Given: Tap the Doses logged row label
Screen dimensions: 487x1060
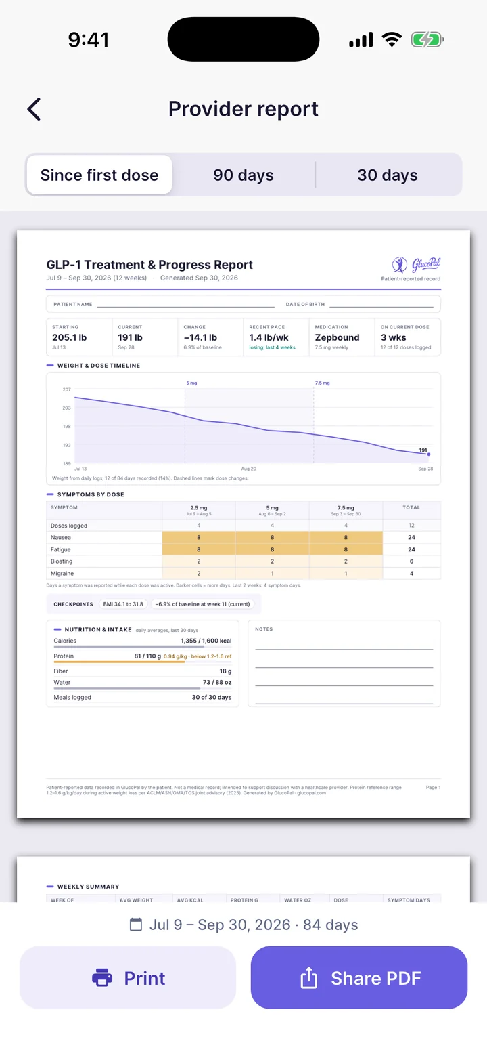Looking at the screenshot, I should coord(69,526).
